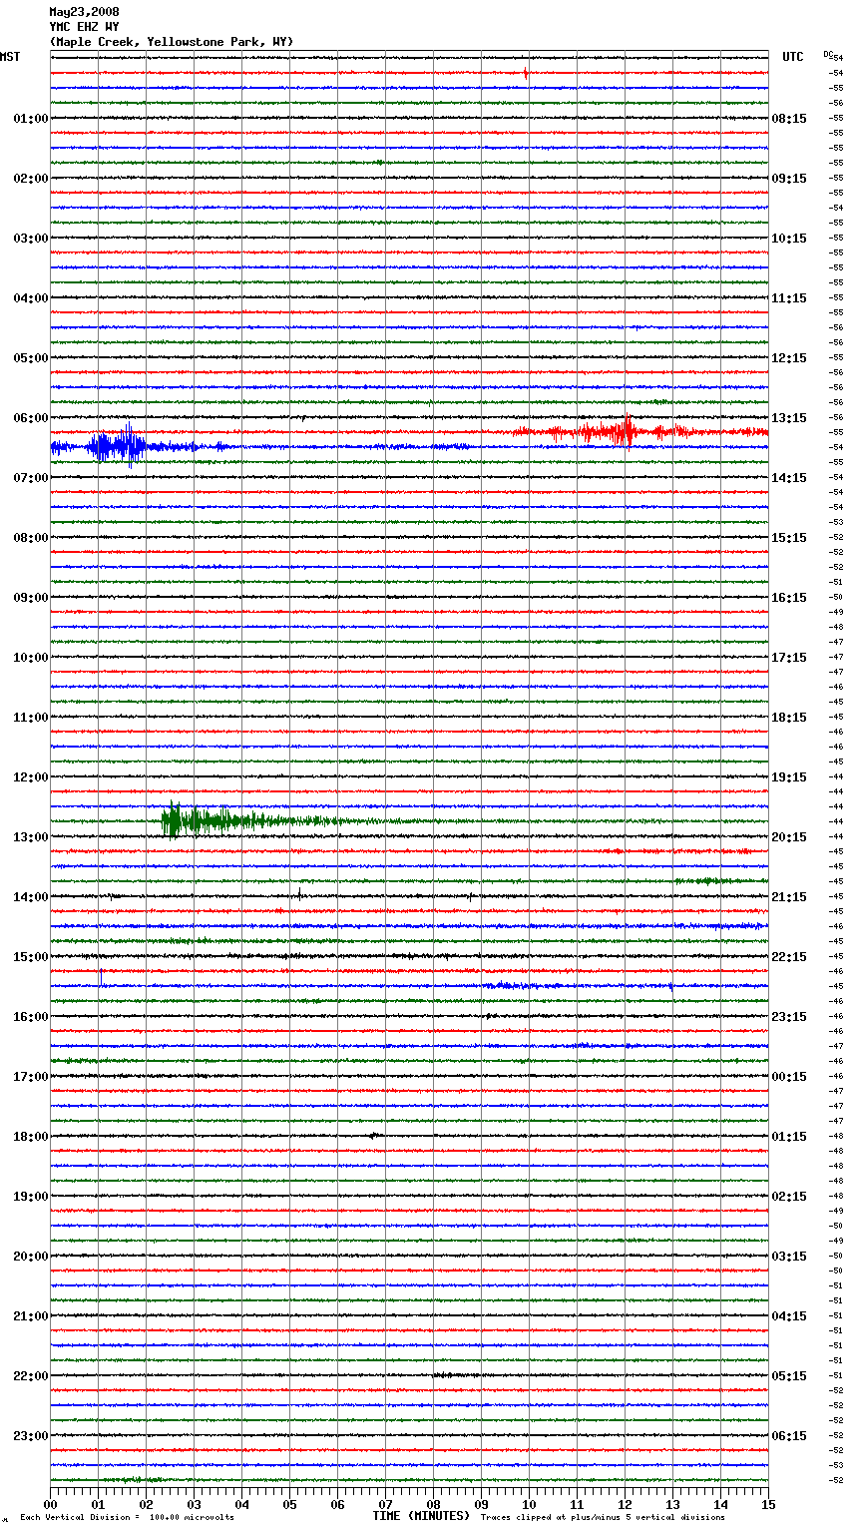
Task: Select the 08:00 MST row label
Action: [31, 538]
